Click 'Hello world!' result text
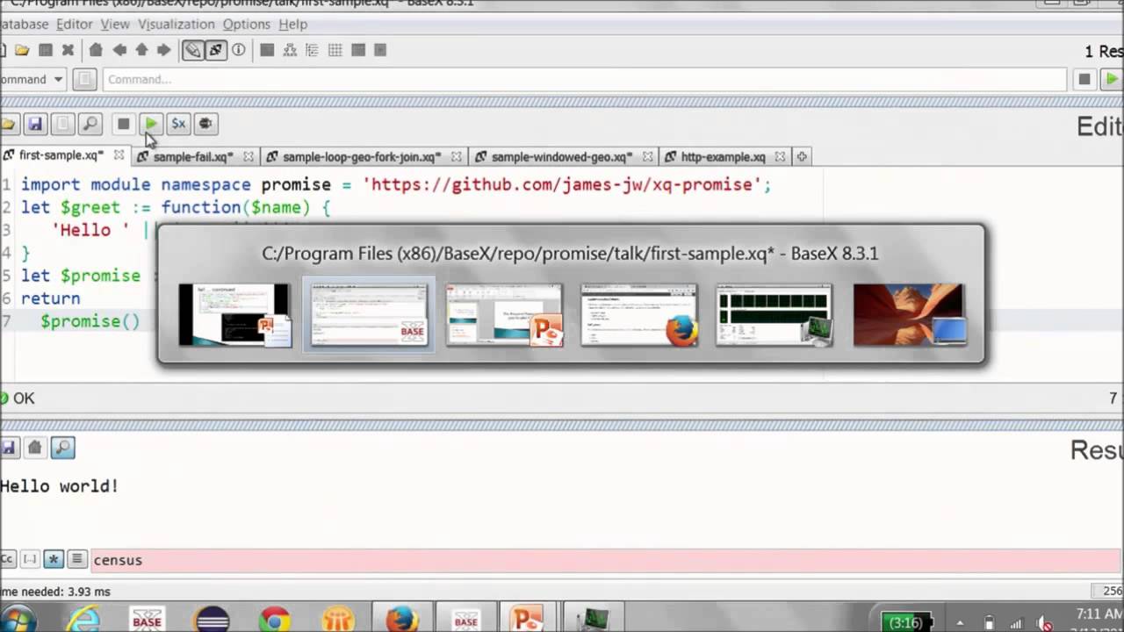Image resolution: width=1124 pixels, height=632 pixels. pyautogui.click(x=59, y=485)
